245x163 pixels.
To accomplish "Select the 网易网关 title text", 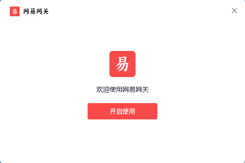I will tap(36, 11).
